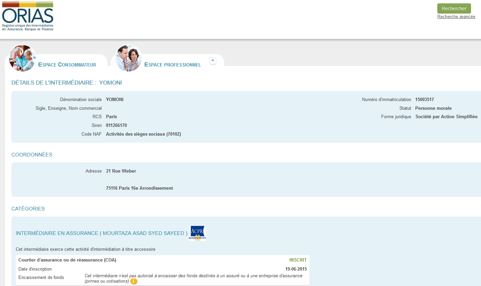
Task: Open the info icon beside Encaissement de fonds
Action: (x=134, y=281)
